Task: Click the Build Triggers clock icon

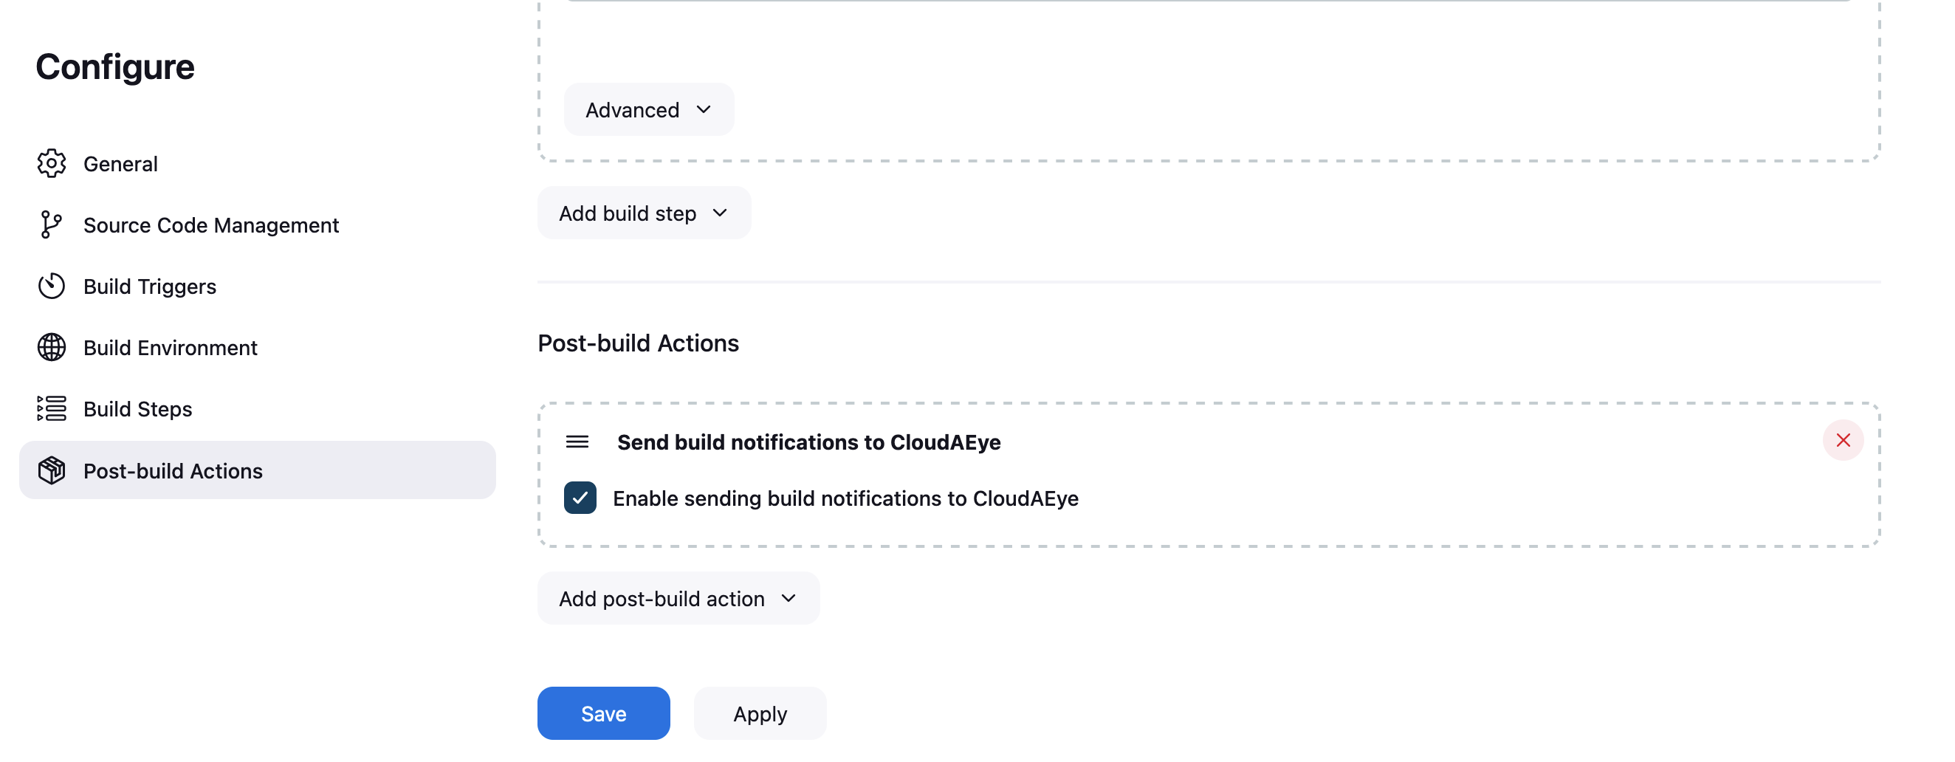Action: tap(52, 286)
